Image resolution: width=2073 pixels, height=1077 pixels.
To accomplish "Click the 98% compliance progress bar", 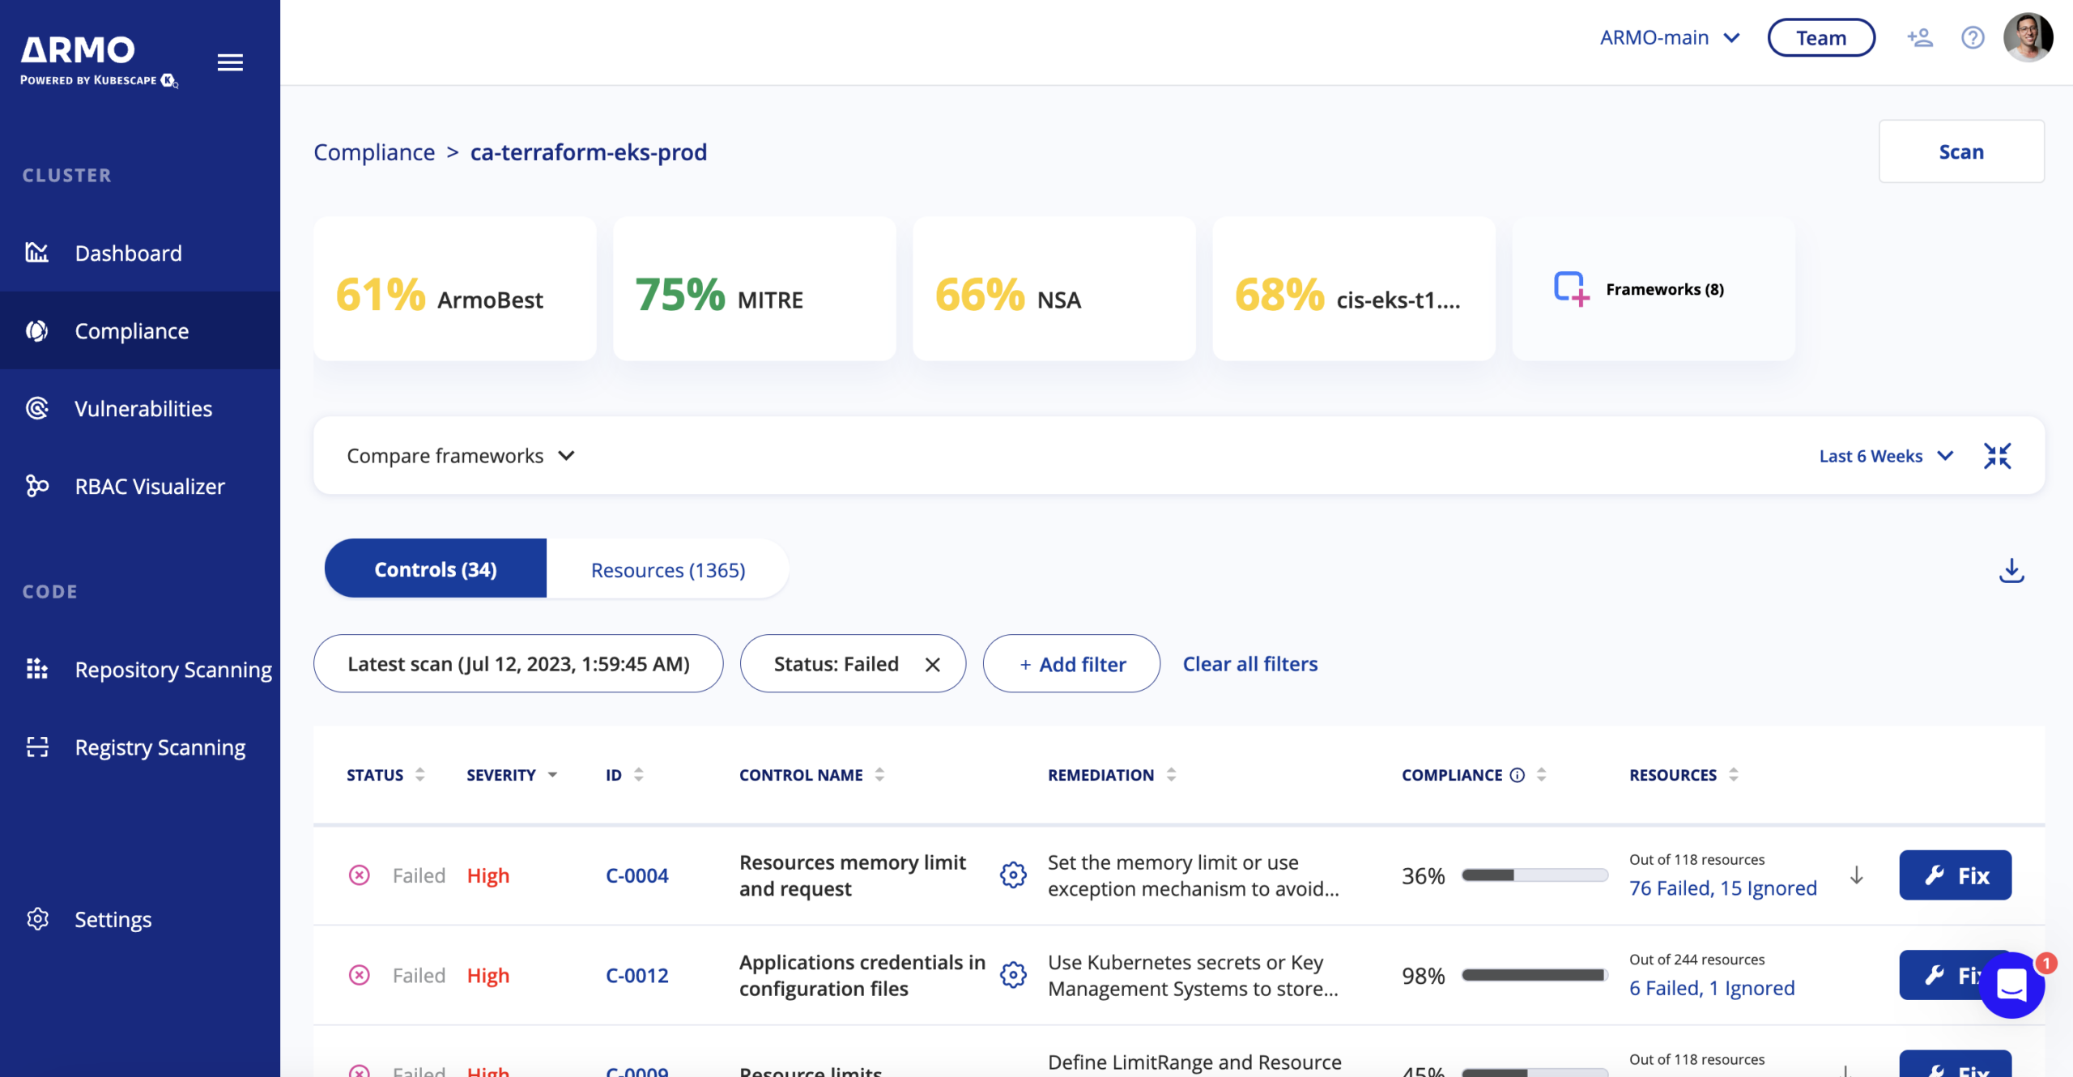I will pos(1535,975).
